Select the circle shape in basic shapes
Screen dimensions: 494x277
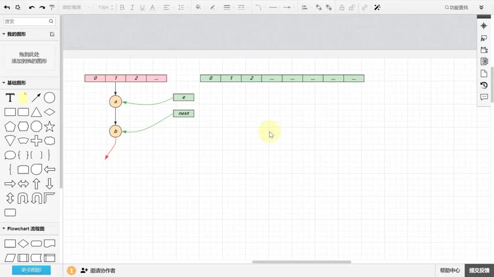tap(50, 98)
